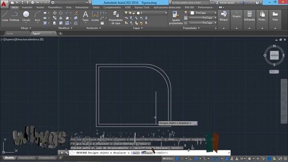Viewport: 288px width, 162px height.
Task: Select the Línea draw tool
Action: pos(5,16)
